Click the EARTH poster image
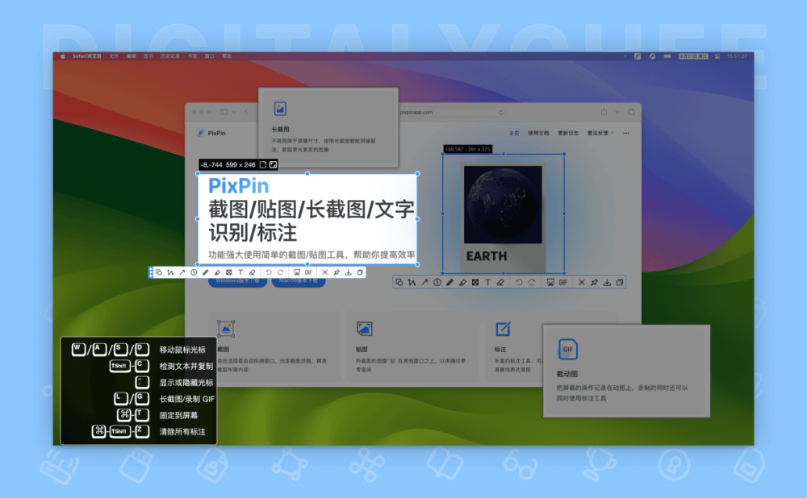The width and height of the screenshot is (807, 498). click(x=503, y=218)
